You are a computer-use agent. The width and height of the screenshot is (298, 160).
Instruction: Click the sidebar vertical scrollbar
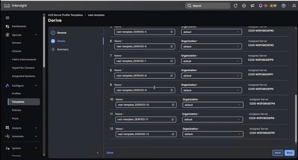coord(44,42)
